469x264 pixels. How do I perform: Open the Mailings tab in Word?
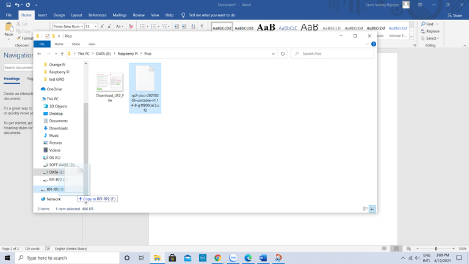[x=120, y=15]
